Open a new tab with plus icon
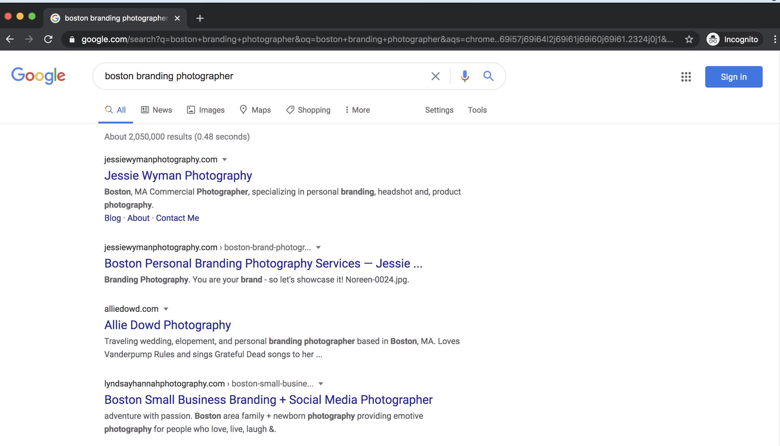 pyautogui.click(x=200, y=18)
